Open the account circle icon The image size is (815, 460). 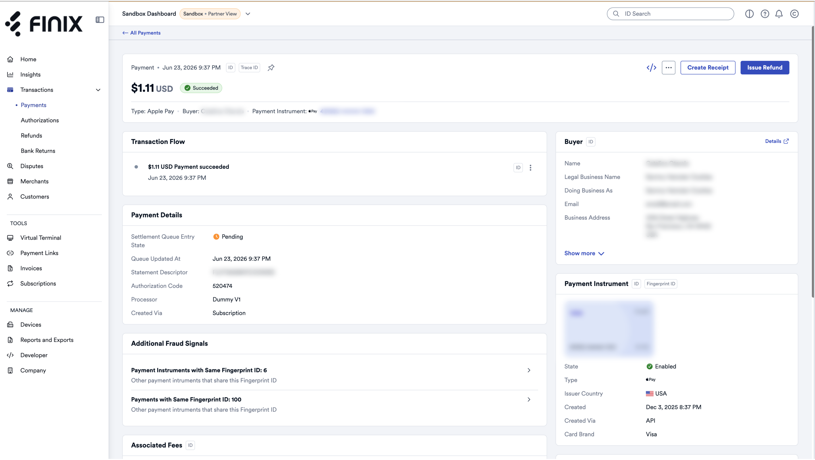794,14
